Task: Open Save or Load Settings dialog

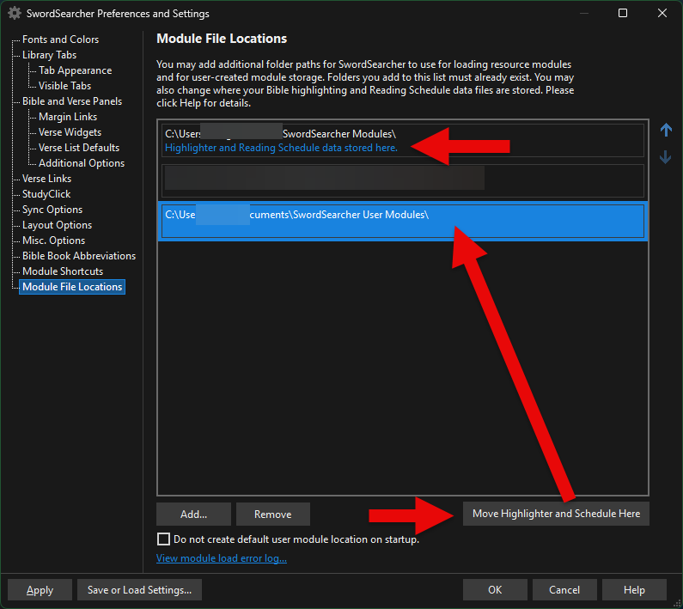Action: (x=139, y=590)
